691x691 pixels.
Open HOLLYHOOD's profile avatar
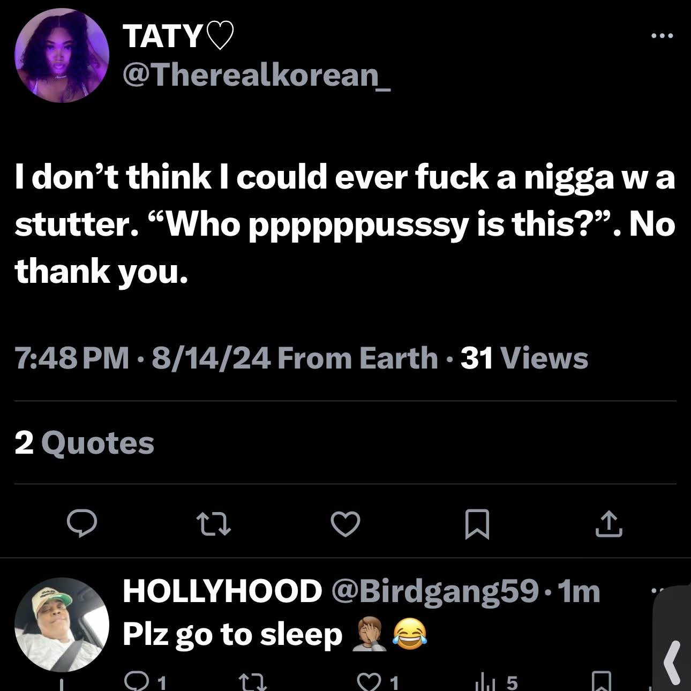tap(62, 625)
